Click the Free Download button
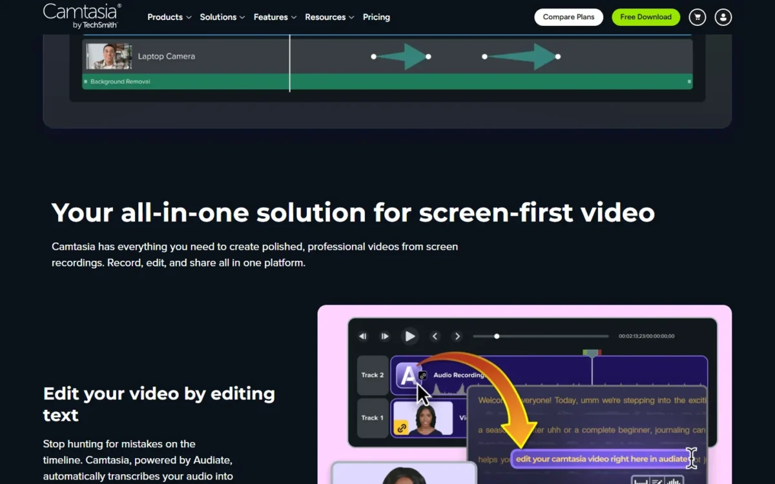This screenshot has width=775, height=484. [x=646, y=17]
